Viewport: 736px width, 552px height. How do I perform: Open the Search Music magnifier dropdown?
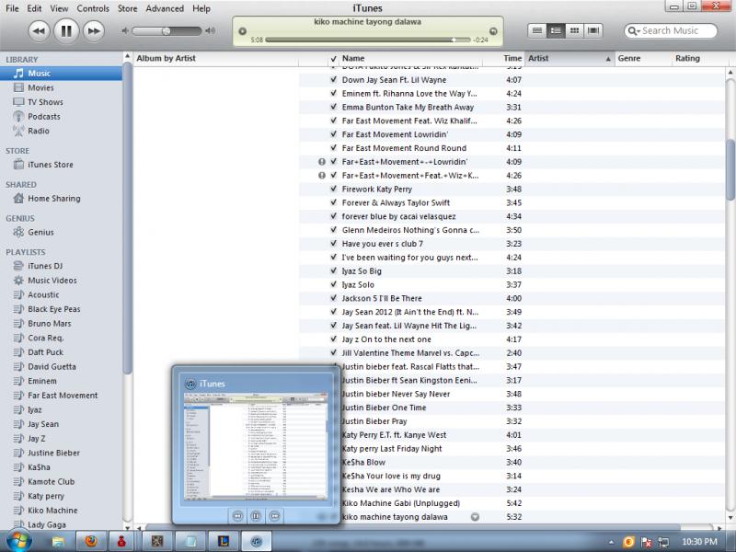coord(634,30)
